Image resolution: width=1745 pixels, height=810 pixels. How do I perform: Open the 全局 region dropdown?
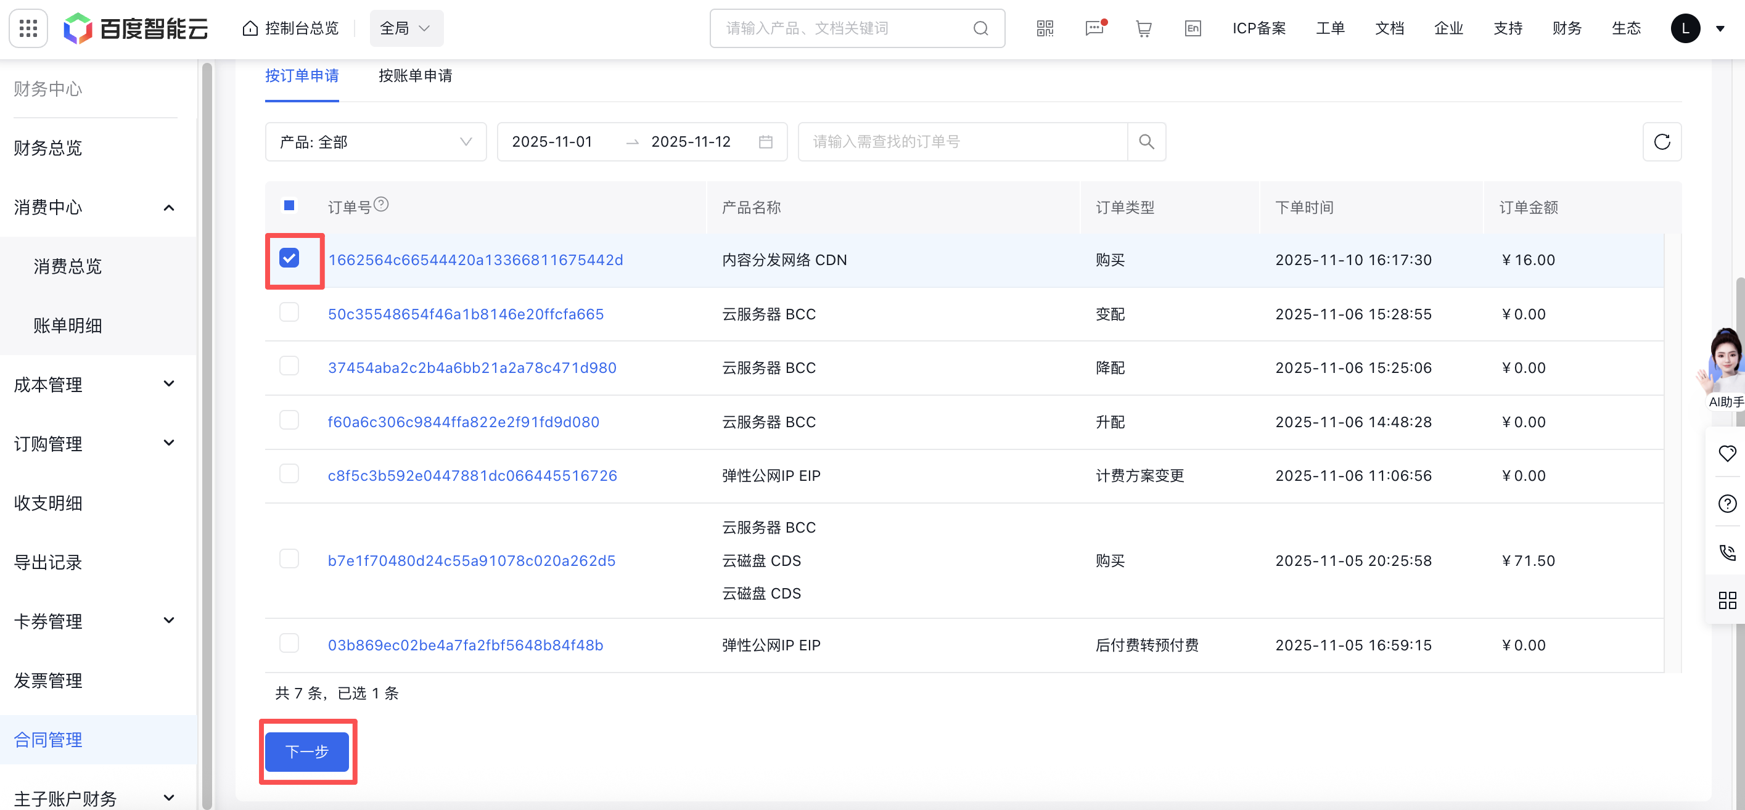(406, 28)
